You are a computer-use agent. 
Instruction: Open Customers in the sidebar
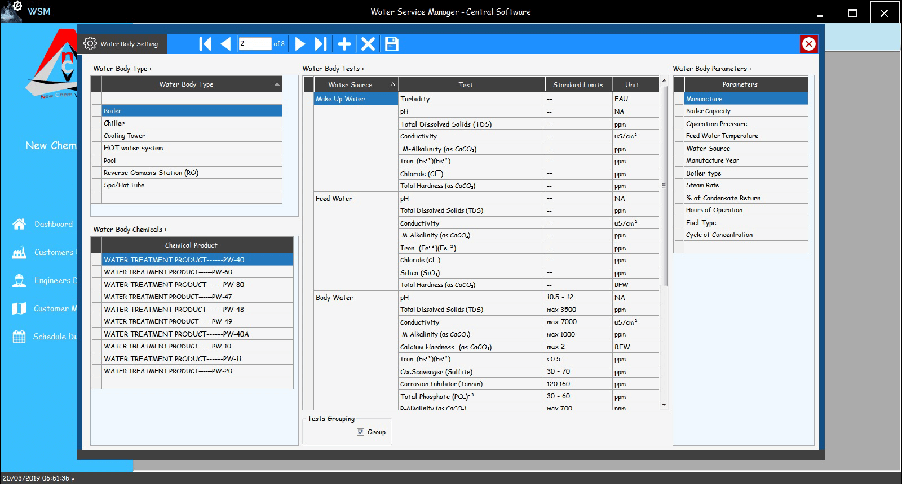53,252
